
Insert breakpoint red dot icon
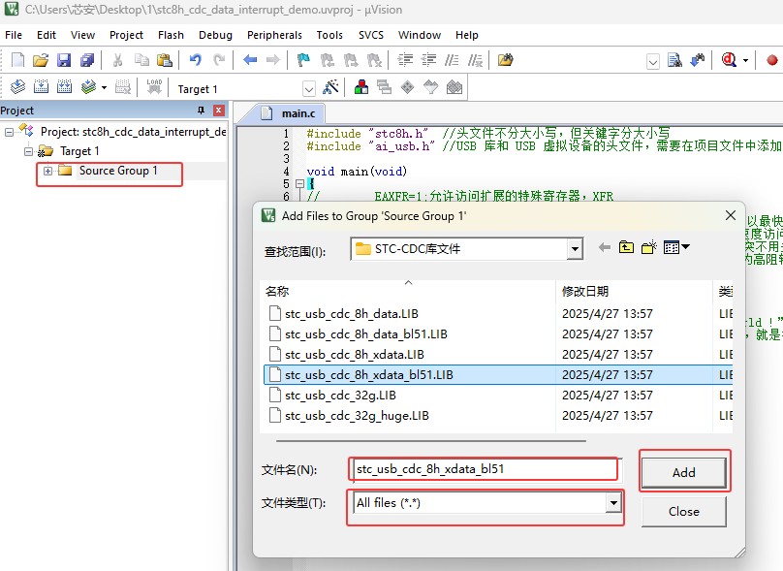click(772, 60)
